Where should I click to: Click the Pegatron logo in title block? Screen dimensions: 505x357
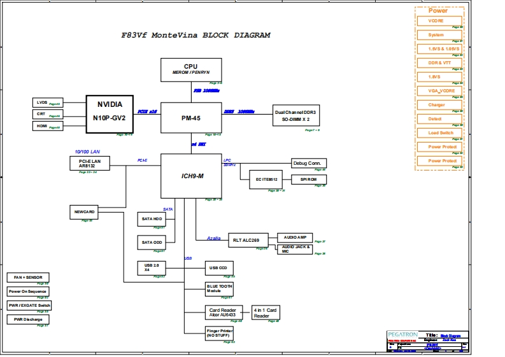click(x=402, y=334)
